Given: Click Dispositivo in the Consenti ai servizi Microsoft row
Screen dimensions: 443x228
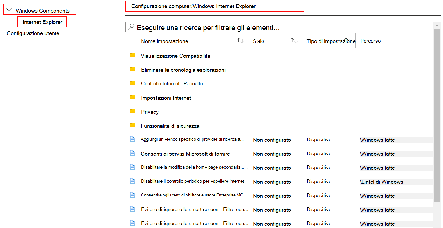Looking at the screenshot, I should [x=319, y=153].
